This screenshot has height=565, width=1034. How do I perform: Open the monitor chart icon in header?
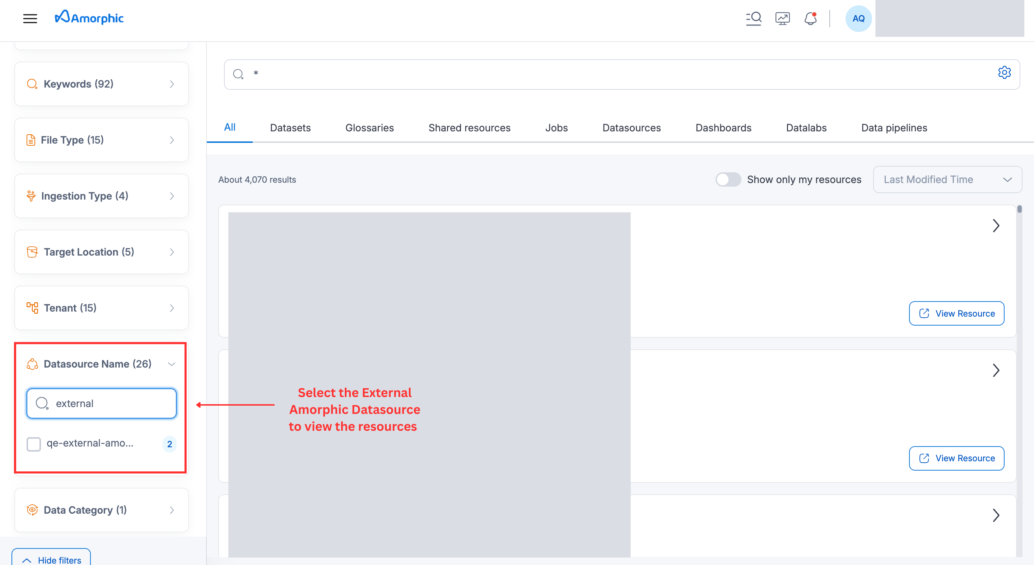(782, 18)
